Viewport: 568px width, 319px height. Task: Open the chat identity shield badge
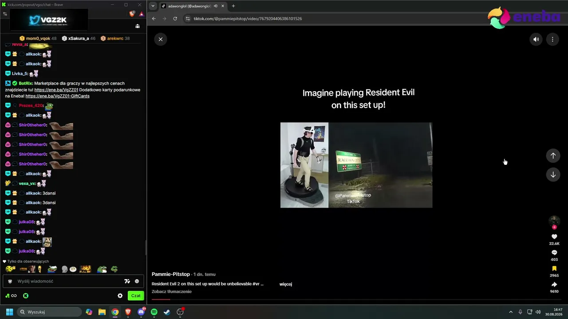(x=10, y=281)
